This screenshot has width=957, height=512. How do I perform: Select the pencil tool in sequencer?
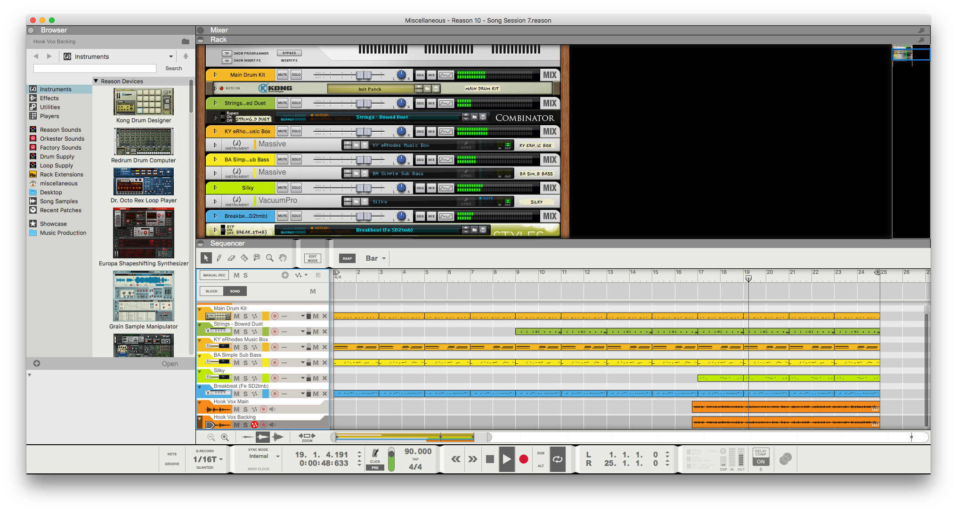[x=219, y=258]
